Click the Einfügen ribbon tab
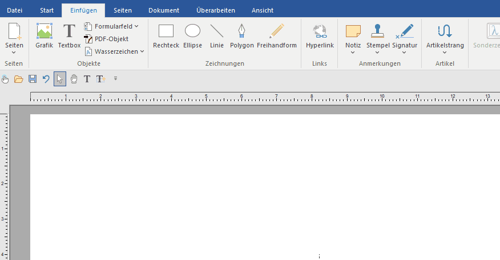Screen dimensions: 500x260 click(x=83, y=10)
